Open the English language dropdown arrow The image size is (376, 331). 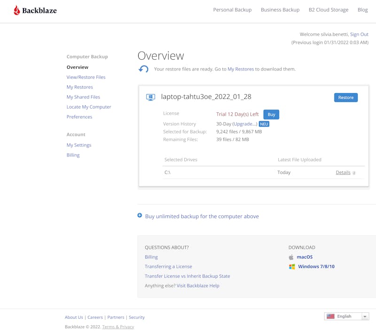[365, 316]
